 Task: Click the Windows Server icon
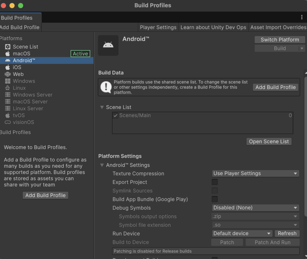click(7, 95)
